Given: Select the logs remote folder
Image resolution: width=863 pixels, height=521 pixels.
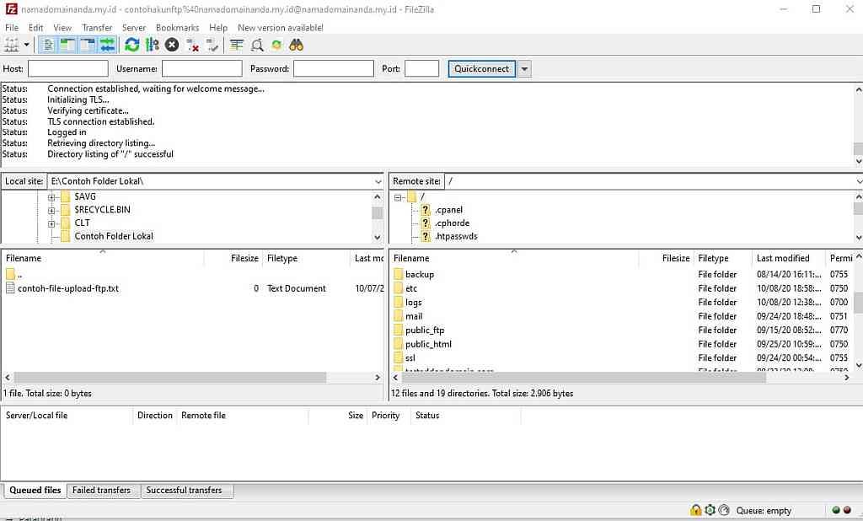Looking at the screenshot, I should [413, 303].
